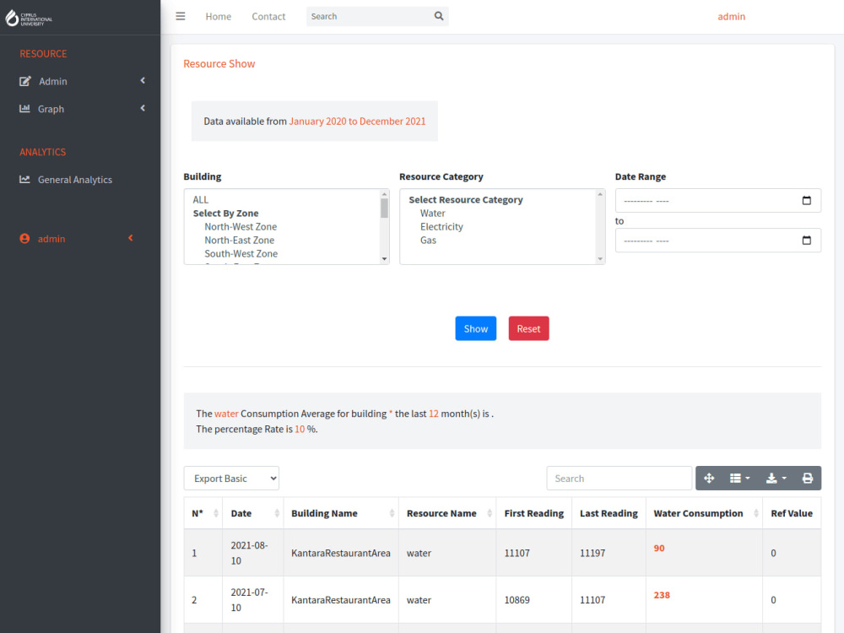Click the Admin edit icon in sidebar
Viewport: 844px width, 633px height.
(x=24, y=81)
